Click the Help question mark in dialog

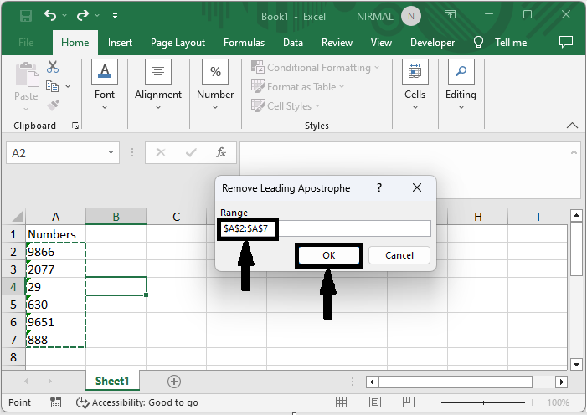click(x=379, y=187)
